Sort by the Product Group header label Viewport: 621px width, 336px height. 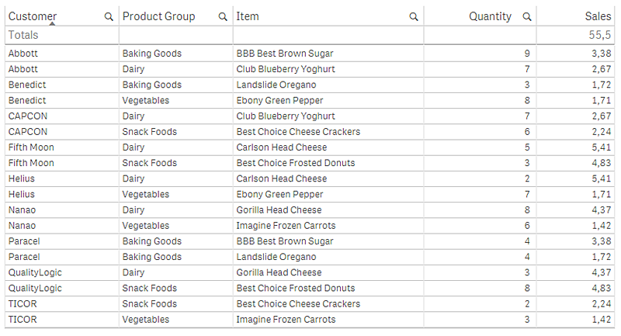click(159, 16)
